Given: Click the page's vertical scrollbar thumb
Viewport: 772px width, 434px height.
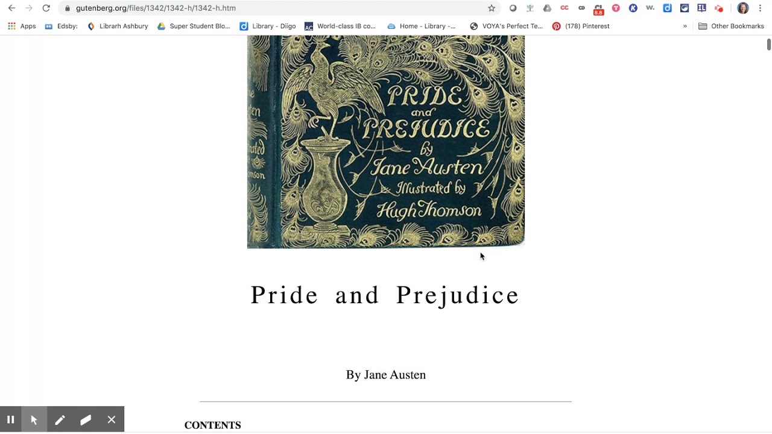Looking at the screenshot, I should [x=768, y=45].
